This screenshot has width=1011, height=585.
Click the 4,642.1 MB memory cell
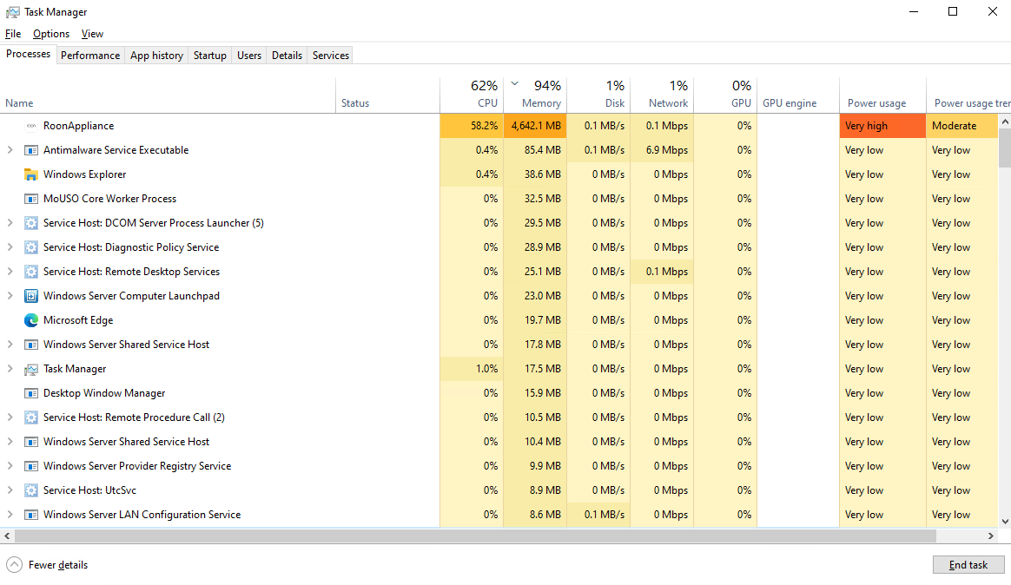(x=535, y=126)
